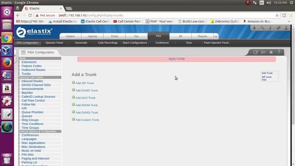Launch Google Chrome from dock
This screenshot has width=295, height=166.
click(x=7, y=38)
